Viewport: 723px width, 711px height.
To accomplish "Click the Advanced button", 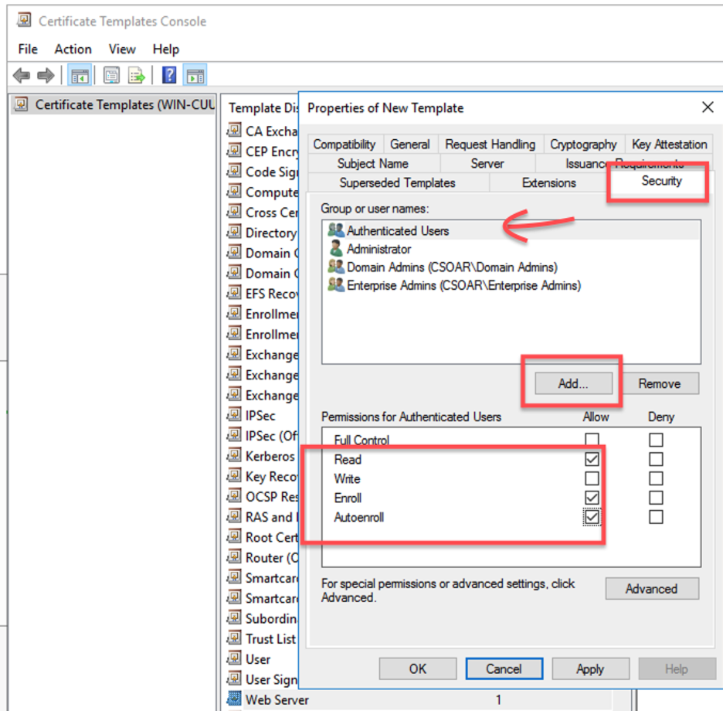I will coord(652,588).
